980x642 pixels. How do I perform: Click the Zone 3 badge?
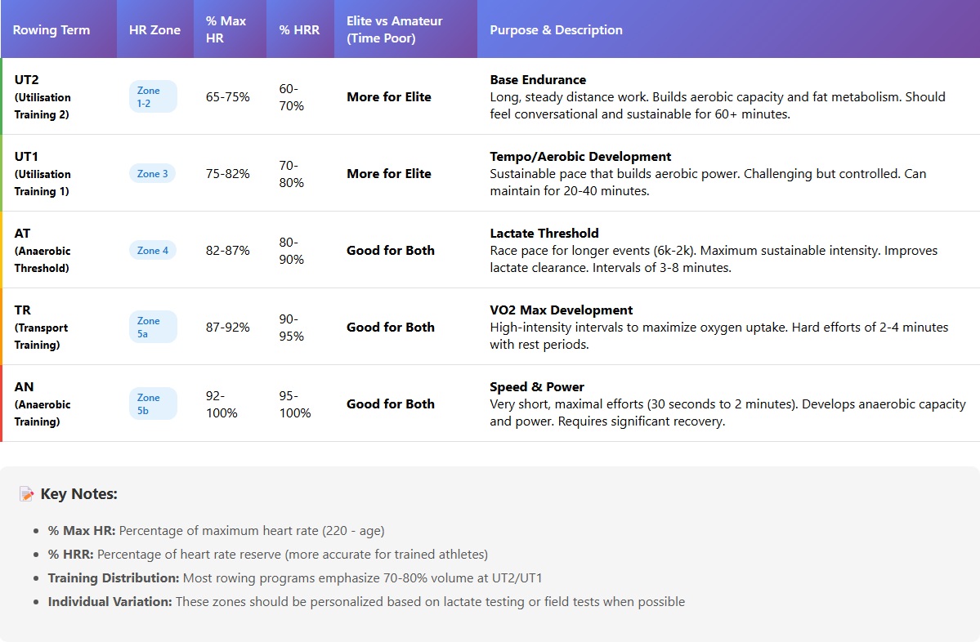152,173
